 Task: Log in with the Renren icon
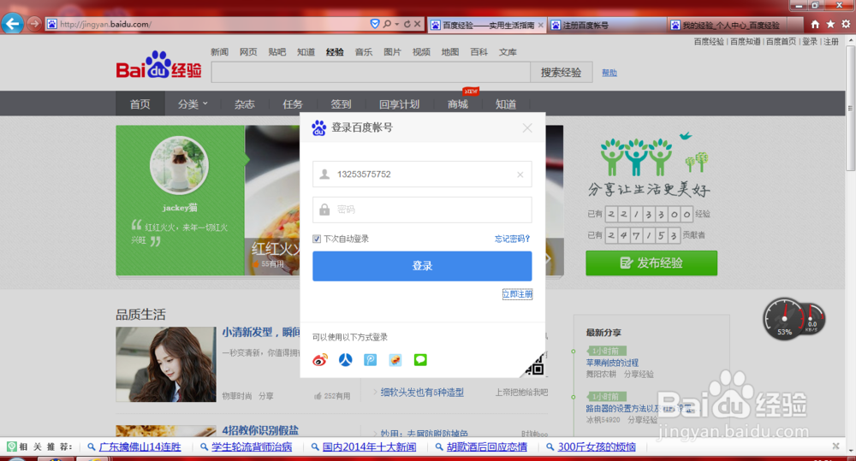click(x=346, y=360)
